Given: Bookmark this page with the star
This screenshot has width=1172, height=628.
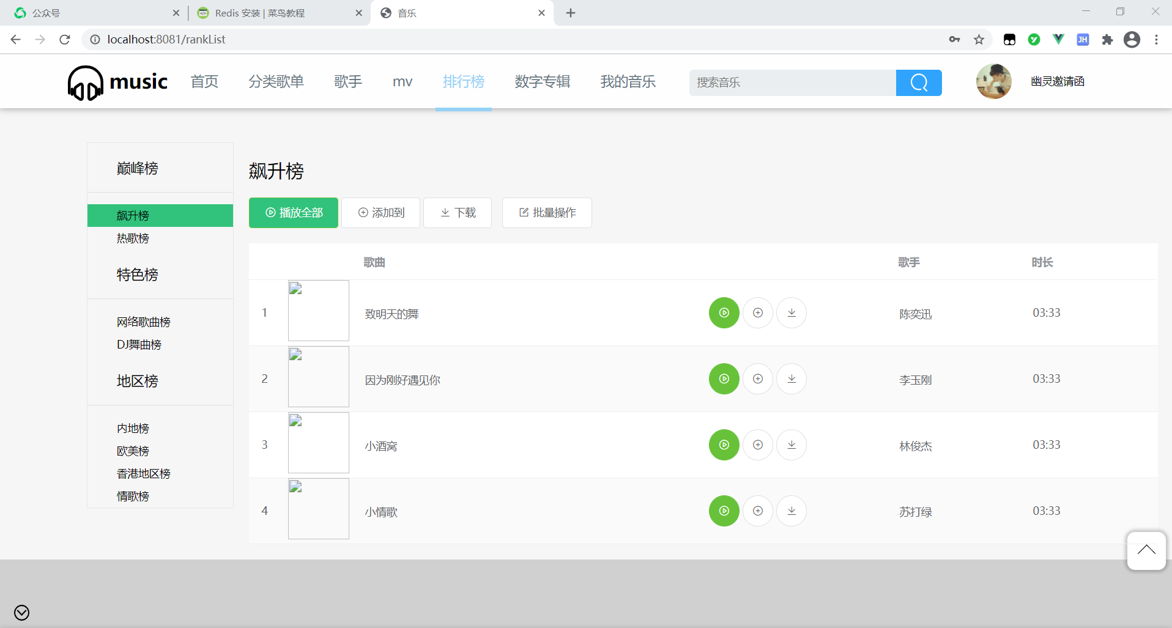Looking at the screenshot, I should [979, 39].
